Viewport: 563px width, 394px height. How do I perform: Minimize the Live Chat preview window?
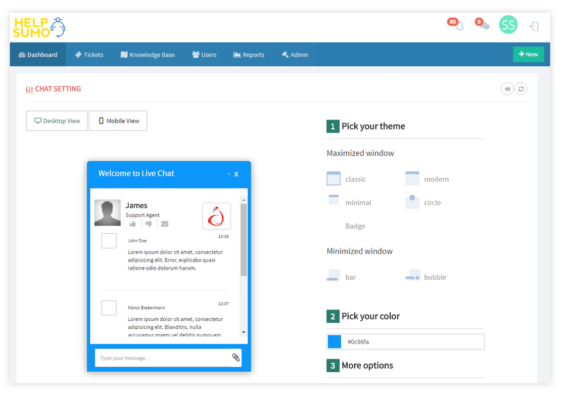point(229,174)
